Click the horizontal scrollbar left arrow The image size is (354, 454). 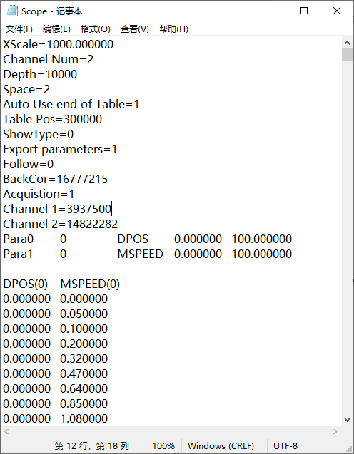pos(6,431)
